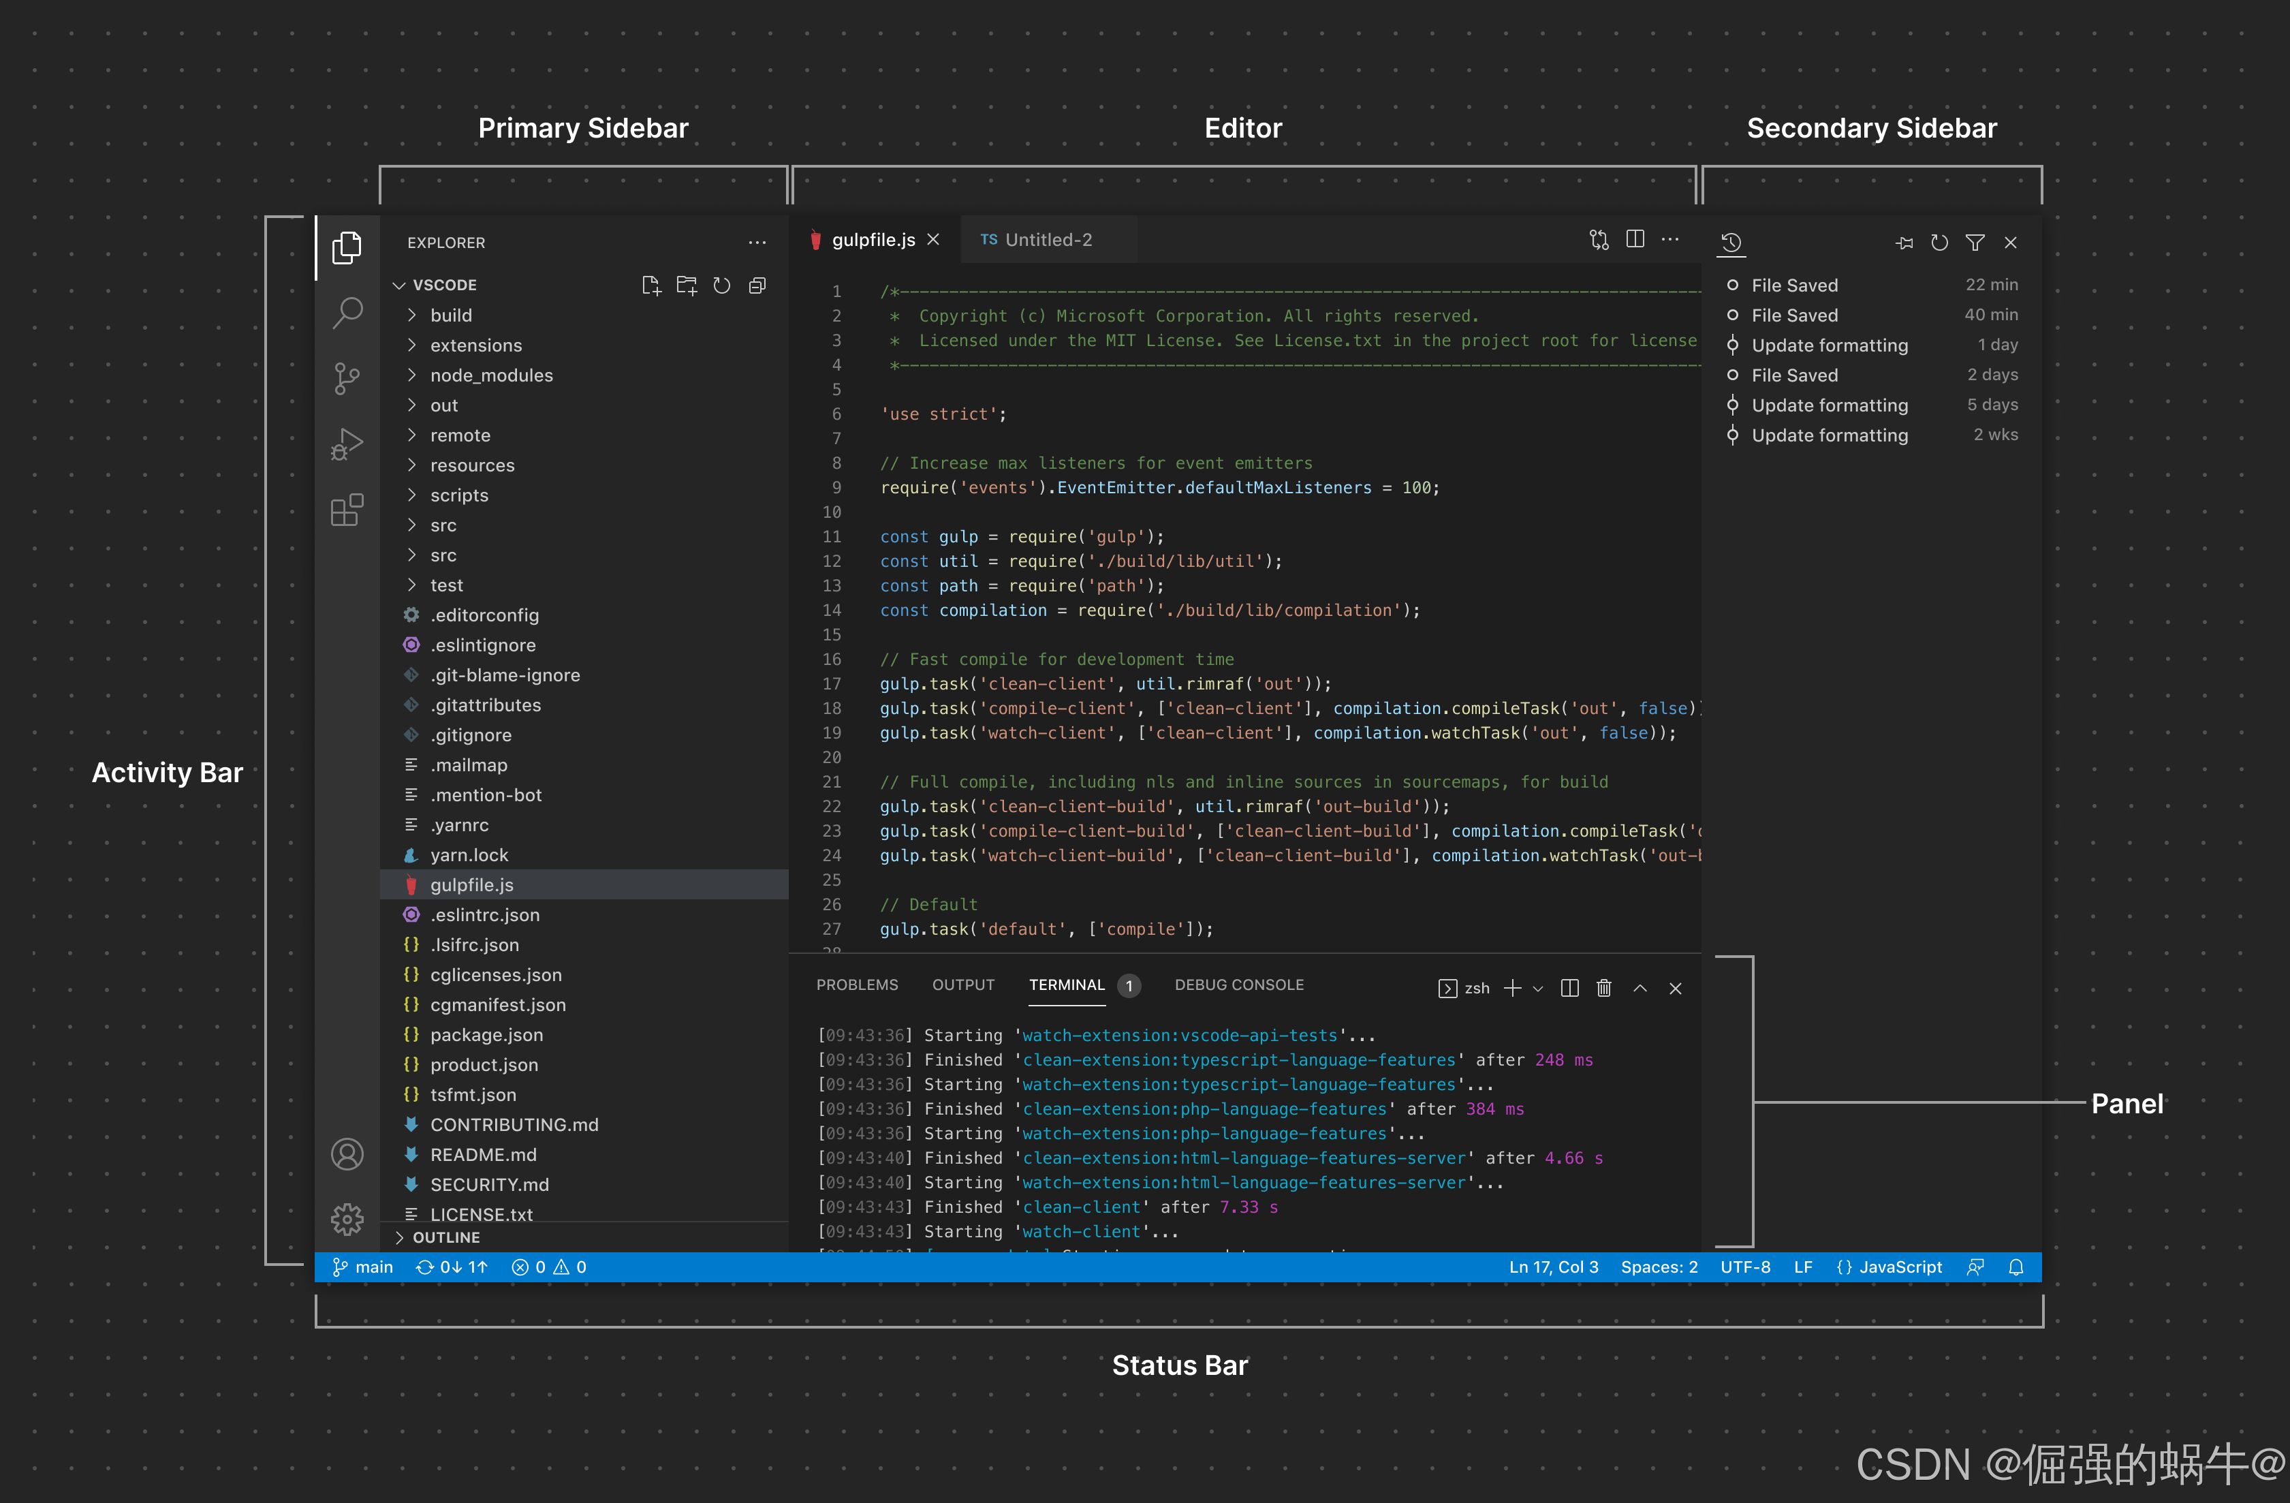This screenshot has height=1503, width=2290.
Task: Open Run and Debug view icon
Action: pos(347,444)
